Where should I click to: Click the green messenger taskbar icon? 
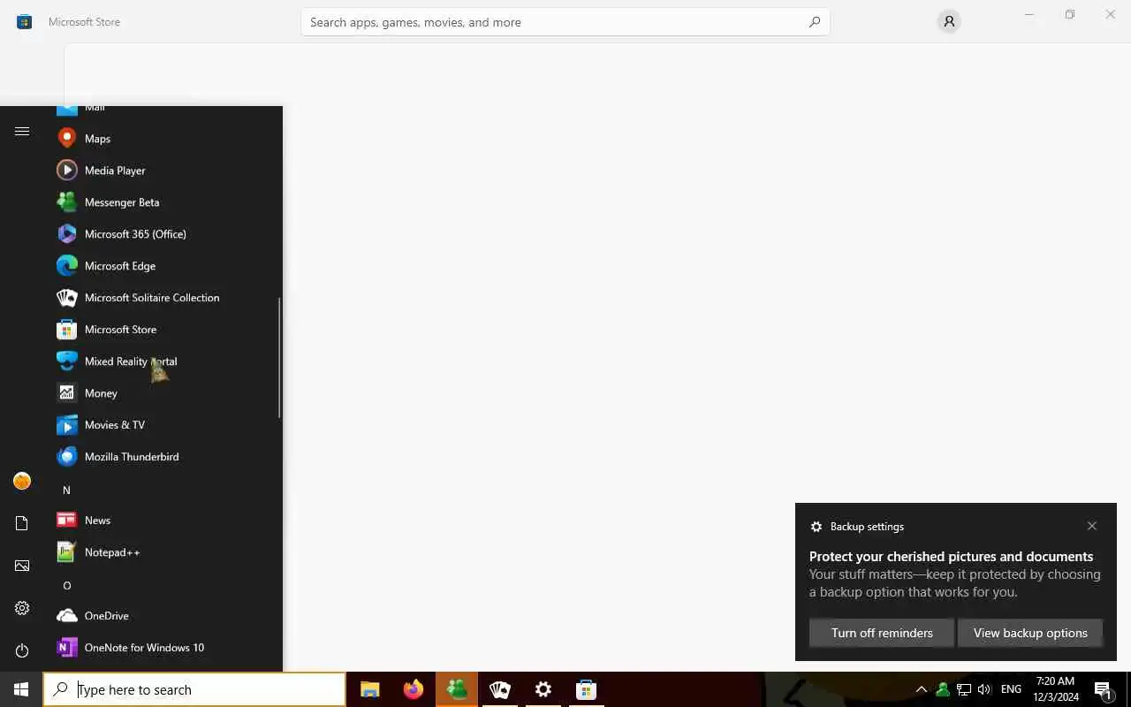click(457, 689)
